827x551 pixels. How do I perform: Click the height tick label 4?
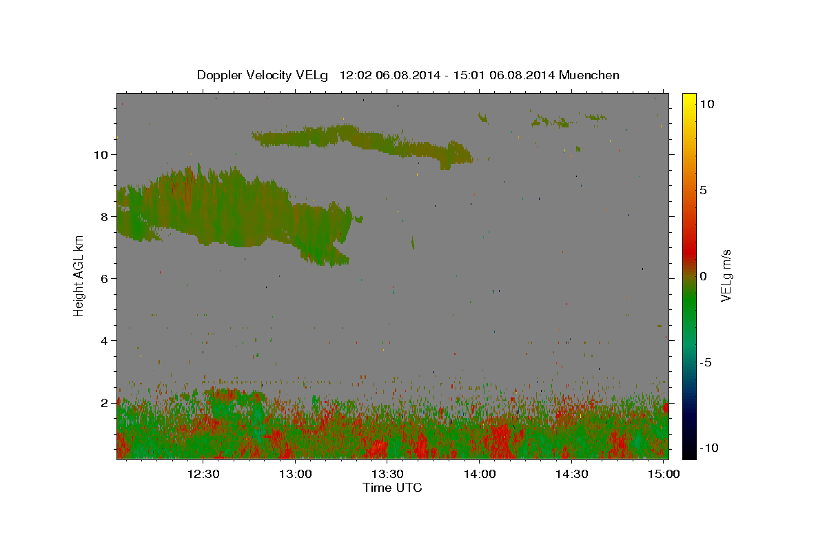pyautogui.click(x=105, y=341)
